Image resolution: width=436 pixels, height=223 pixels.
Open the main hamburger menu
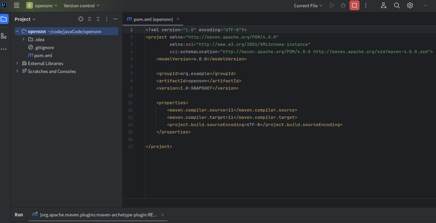[17, 5]
